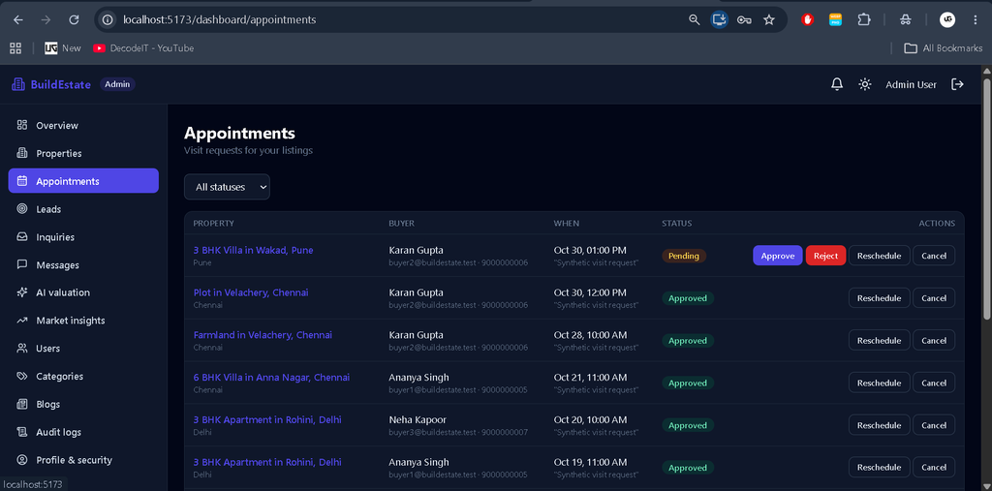
Task: Open browser zoom magnifier icon
Action: pos(694,19)
